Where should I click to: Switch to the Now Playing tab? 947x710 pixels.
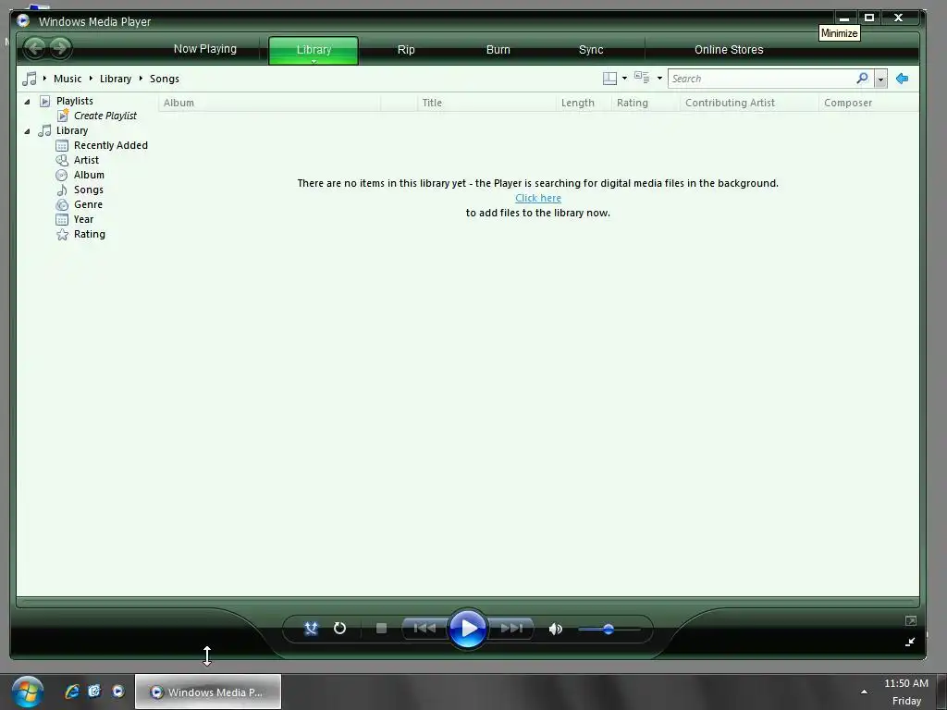coord(205,49)
